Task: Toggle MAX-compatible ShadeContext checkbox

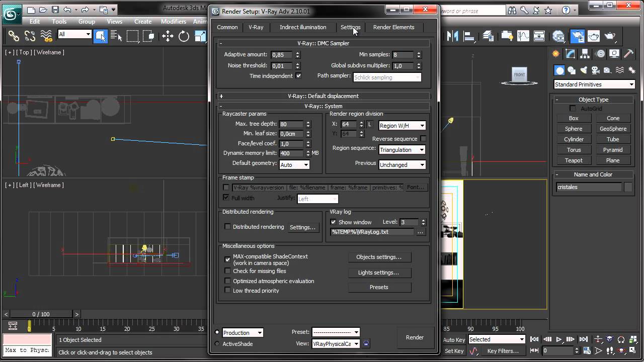Action: click(227, 259)
